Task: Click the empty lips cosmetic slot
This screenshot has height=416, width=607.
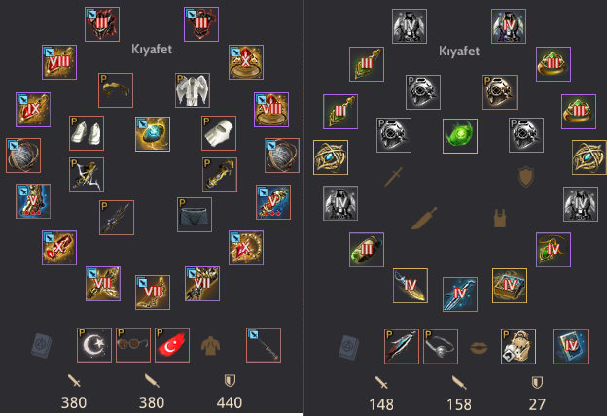Action: click(479, 347)
